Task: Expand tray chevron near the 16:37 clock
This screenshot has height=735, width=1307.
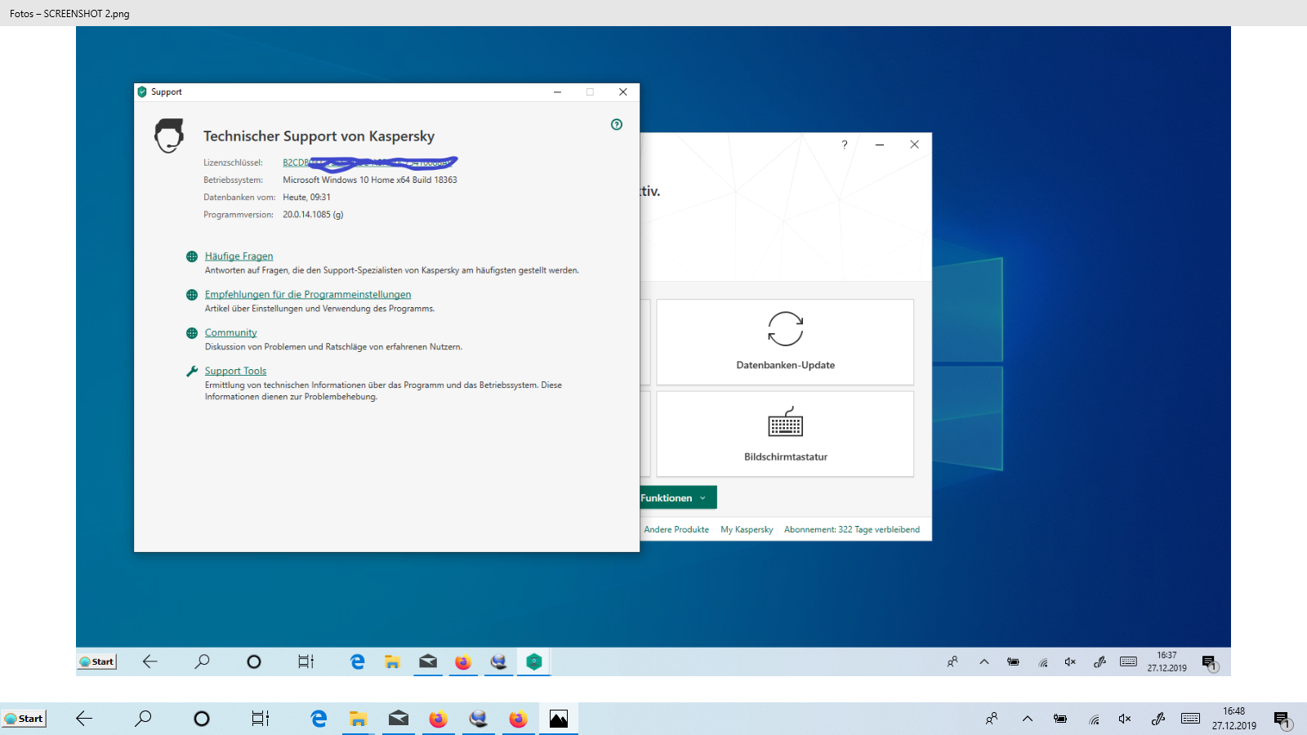Action: 984,661
